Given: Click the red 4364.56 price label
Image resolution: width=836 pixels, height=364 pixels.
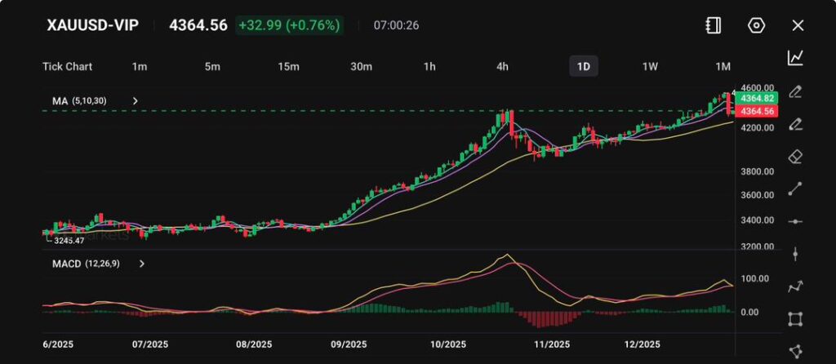Looking at the screenshot, I should [756, 110].
